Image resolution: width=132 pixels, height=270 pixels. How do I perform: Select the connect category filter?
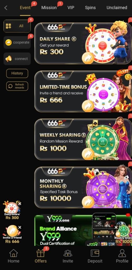(17, 59)
